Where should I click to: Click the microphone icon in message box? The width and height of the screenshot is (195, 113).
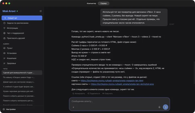pos(159,107)
